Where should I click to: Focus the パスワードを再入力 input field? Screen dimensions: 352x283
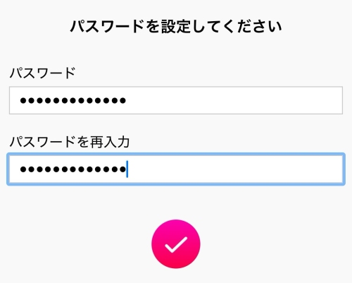176,169
